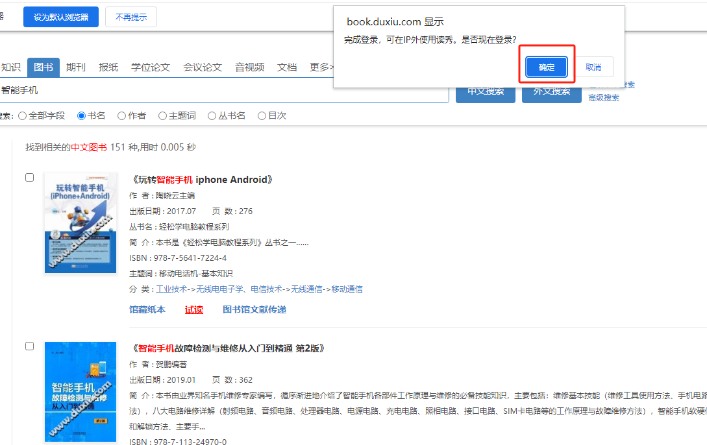Viewport: 707px width, 445px height.
Task: Click 不再提示 button
Action: (131, 17)
